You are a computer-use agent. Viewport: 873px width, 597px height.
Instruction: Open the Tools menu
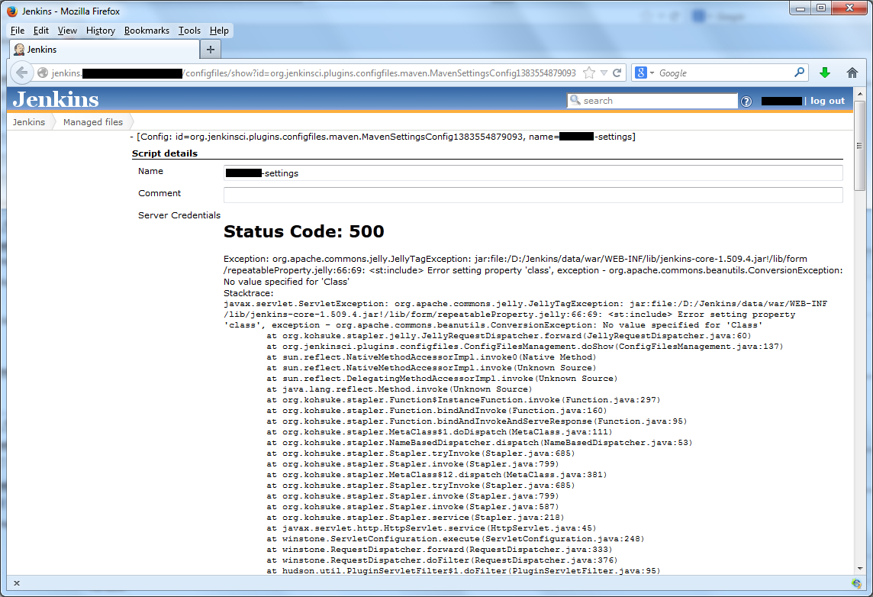[189, 31]
